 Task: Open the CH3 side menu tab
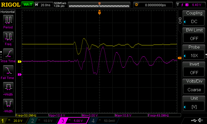click(x=180, y=21)
